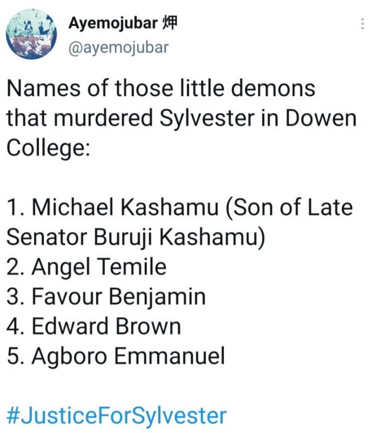
Task: Select list line number 5 in the tweet
Action: coord(116,356)
